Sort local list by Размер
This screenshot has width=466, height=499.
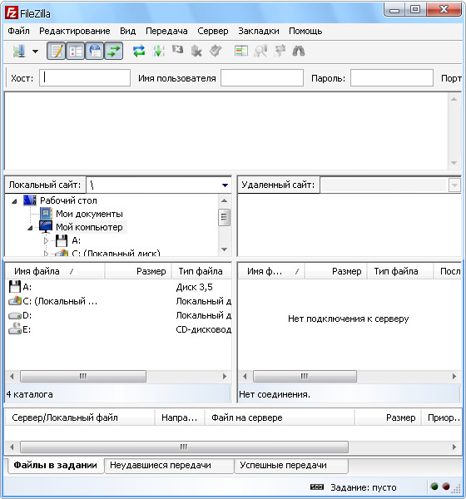pyautogui.click(x=138, y=271)
